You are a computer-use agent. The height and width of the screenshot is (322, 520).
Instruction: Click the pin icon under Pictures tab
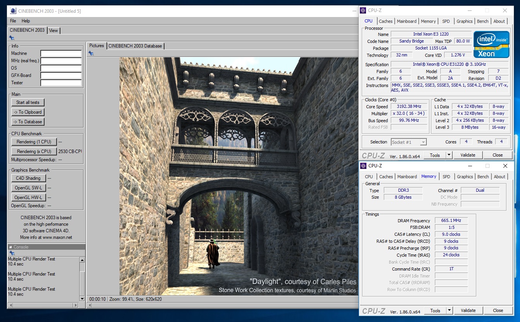pyautogui.click(x=91, y=53)
